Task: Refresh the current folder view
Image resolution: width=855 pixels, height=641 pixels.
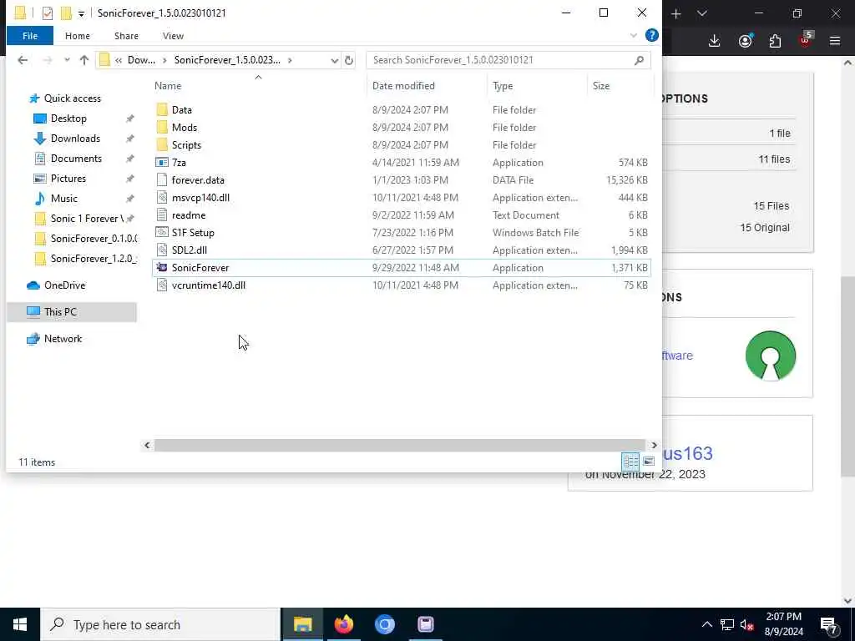Action: click(349, 60)
